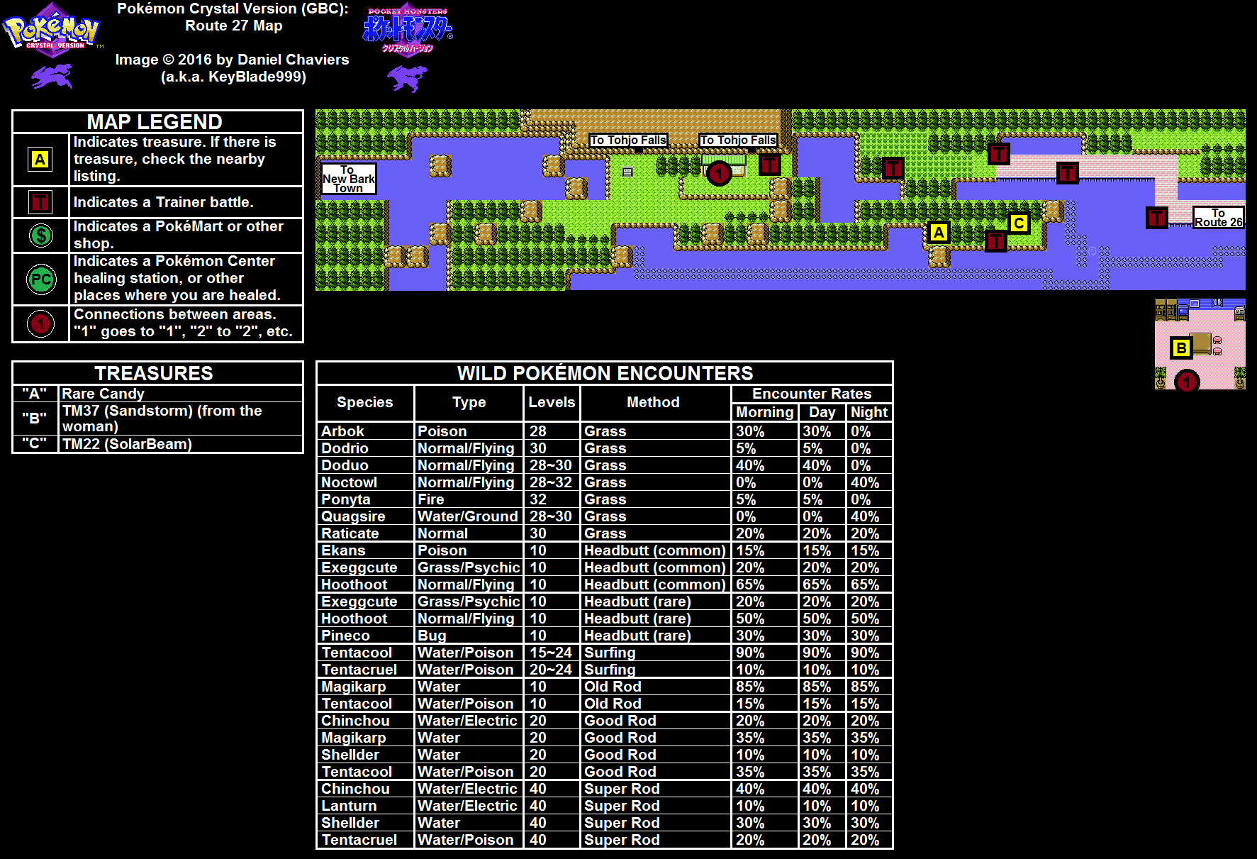
Task: Click the 'Night' column header
Action: [869, 412]
